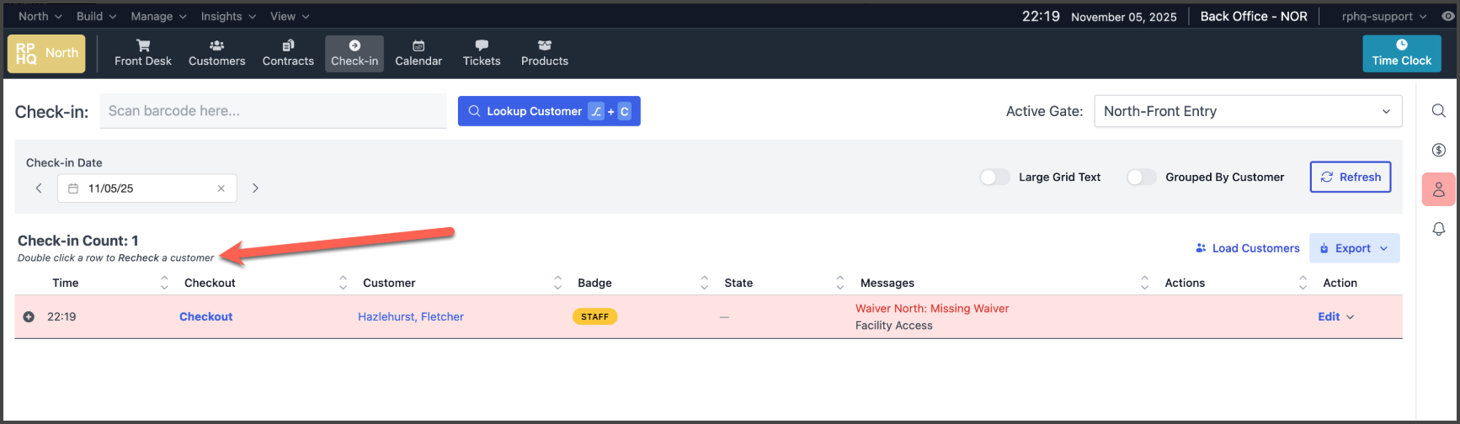The width and height of the screenshot is (1460, 424).
Task: Toggle the eye icon in top bar
Action: click(1447, 16)
